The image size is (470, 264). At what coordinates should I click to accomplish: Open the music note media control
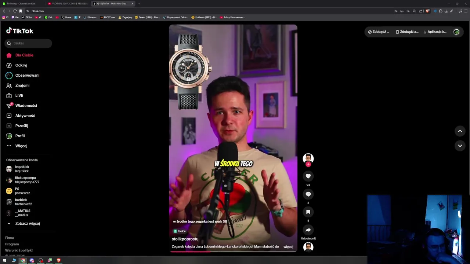pyautogui.click(x=460, y=11)
